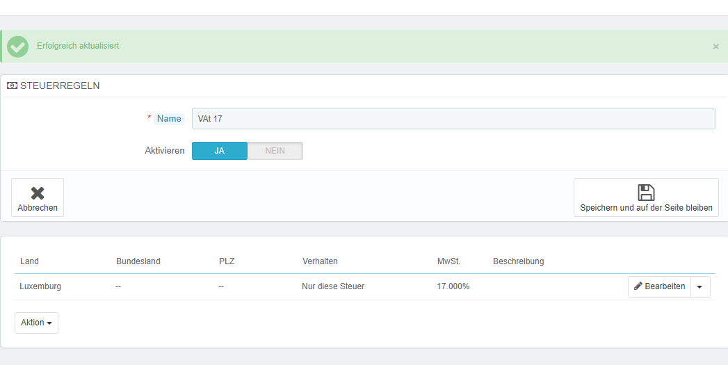Click into the Name input field
Screen dimensions: 728x365
[x=453, y=119]
